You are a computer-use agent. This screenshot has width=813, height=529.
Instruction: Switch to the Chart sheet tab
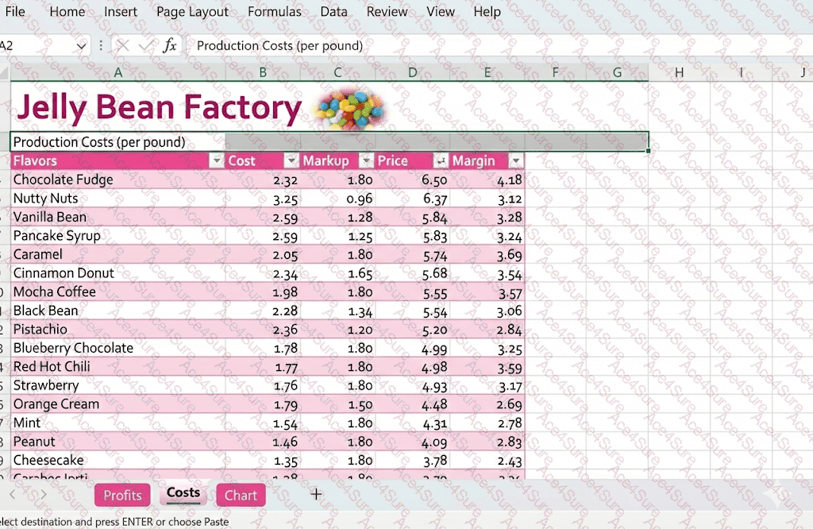(x=241, y=495)
